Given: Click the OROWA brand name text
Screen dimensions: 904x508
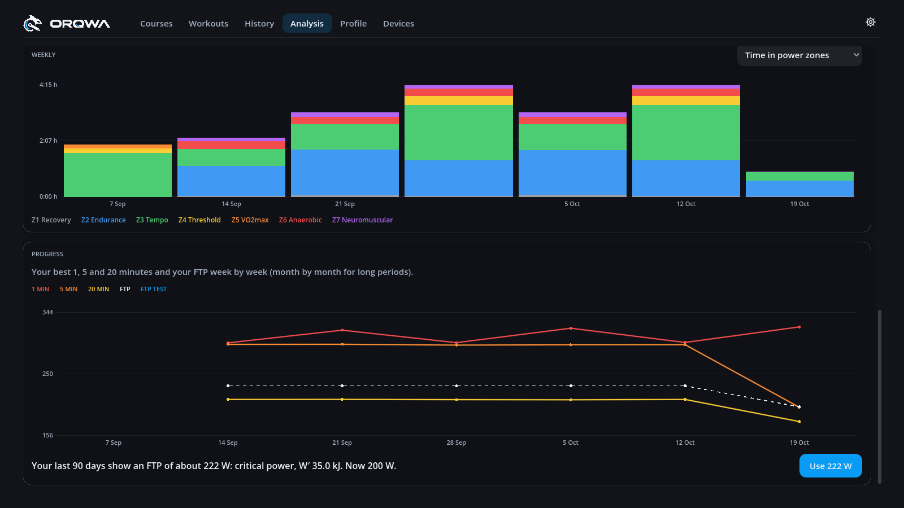Looking at the screenshot, I should [80, 24].
